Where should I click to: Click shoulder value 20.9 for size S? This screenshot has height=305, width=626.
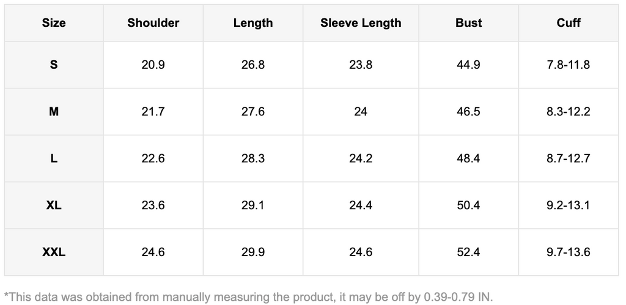pos(153,65)
